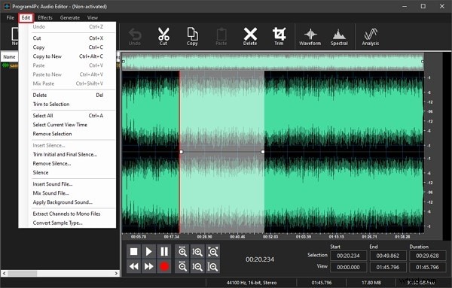The image size is (452, 288).
Task: Click the View End field under Selection End
Action: (x=388, y=267)
